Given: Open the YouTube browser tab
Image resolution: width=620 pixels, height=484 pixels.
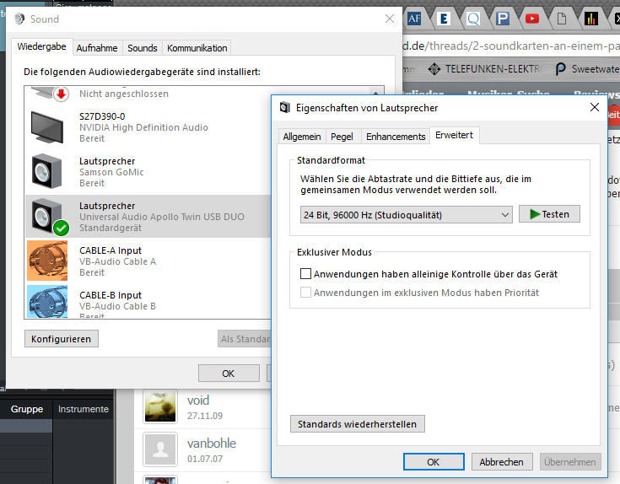Looking at the screenshot, I should tap(532, 19).
